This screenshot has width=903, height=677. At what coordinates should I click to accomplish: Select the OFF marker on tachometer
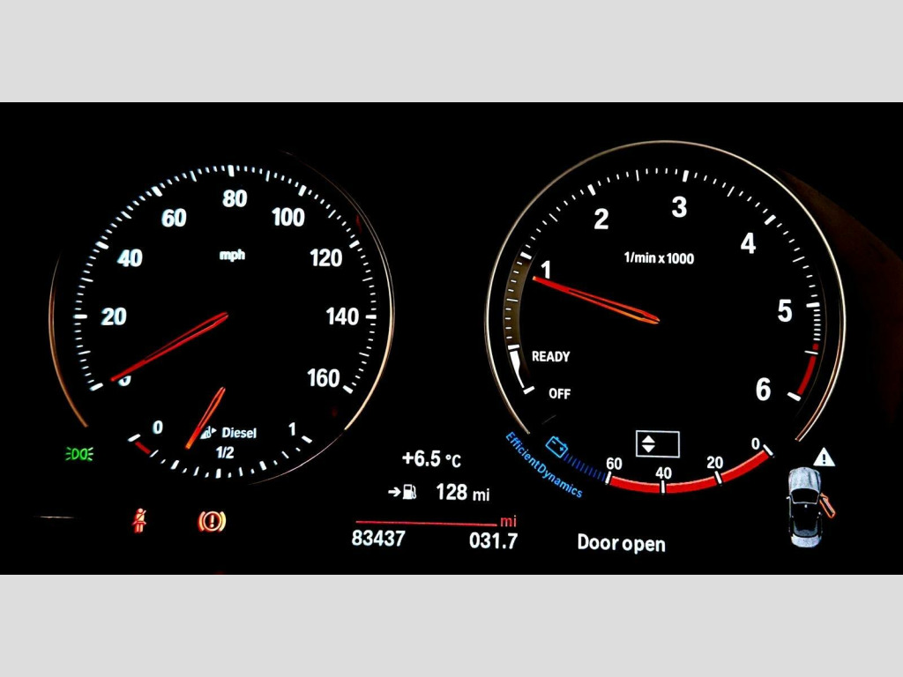(x=559, y=393)
